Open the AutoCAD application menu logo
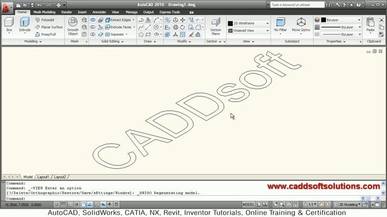387x217 pixels. [7, 7]
